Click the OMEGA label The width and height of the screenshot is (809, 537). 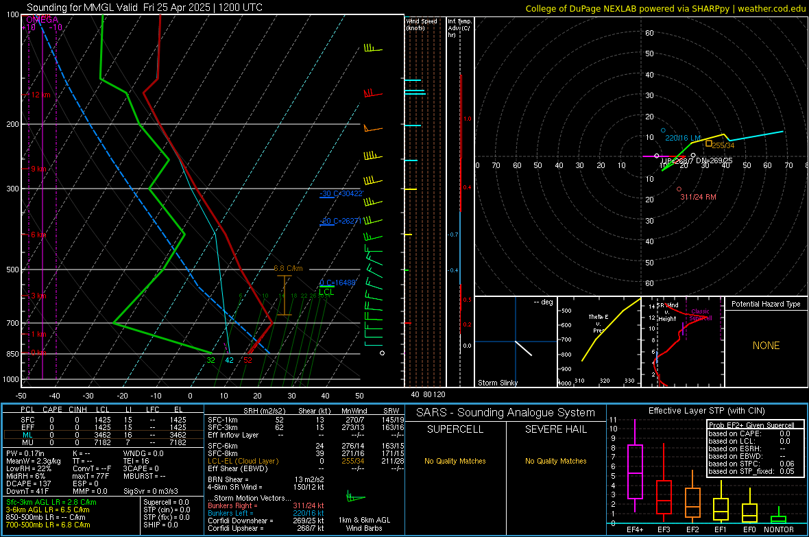click(x=42, y=20)
